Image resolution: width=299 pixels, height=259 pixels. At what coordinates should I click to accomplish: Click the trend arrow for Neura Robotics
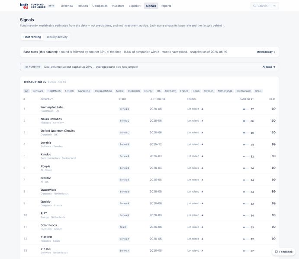click(x=203, y=121)
